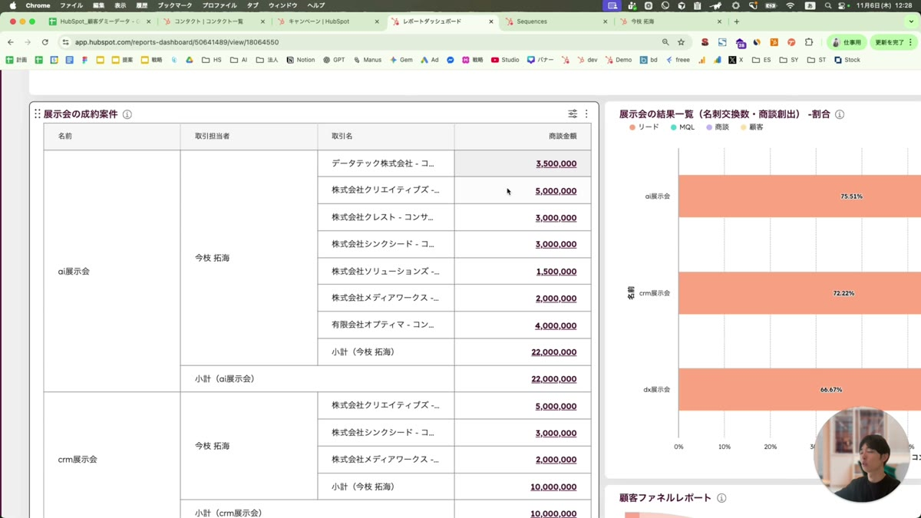This screenshot has width=921, height=518.
Task: Open the ブックマーク menu in the menu bar
Action: click(175, 5)
